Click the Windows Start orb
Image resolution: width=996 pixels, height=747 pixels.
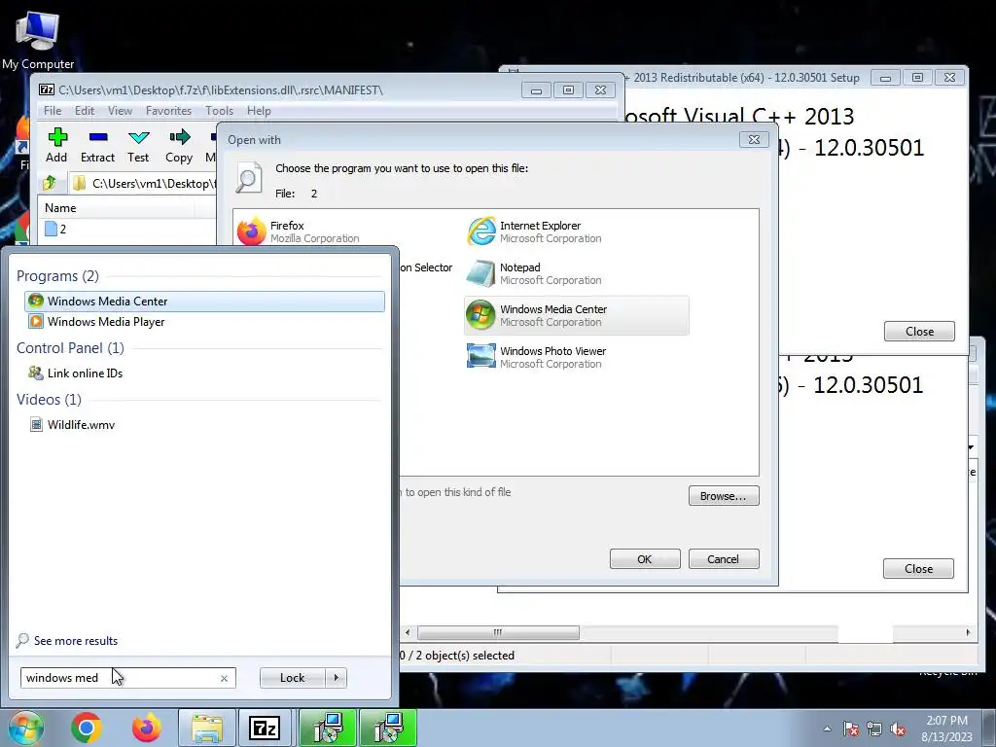pyautogui.click(x=25, y=728)
